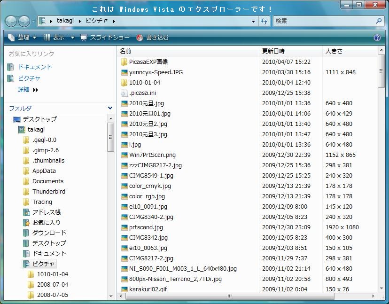Click the Forward navigation arrow button
The image size is (389, 304).
(24, 21)
